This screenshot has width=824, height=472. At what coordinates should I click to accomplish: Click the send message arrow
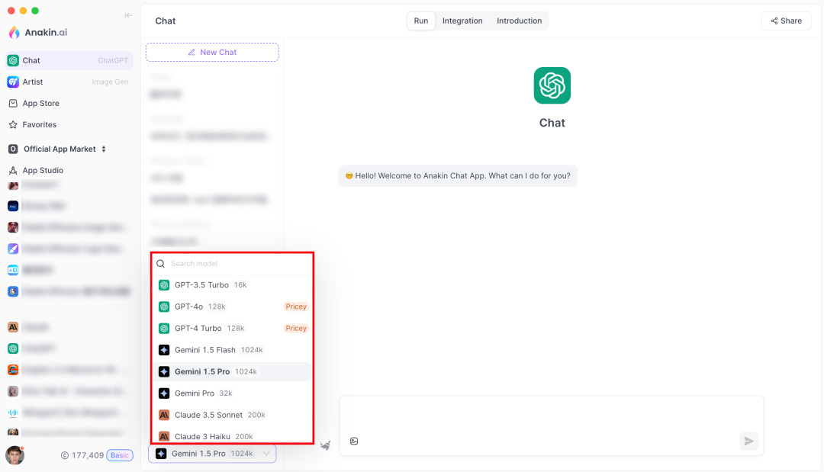(749, 441)
